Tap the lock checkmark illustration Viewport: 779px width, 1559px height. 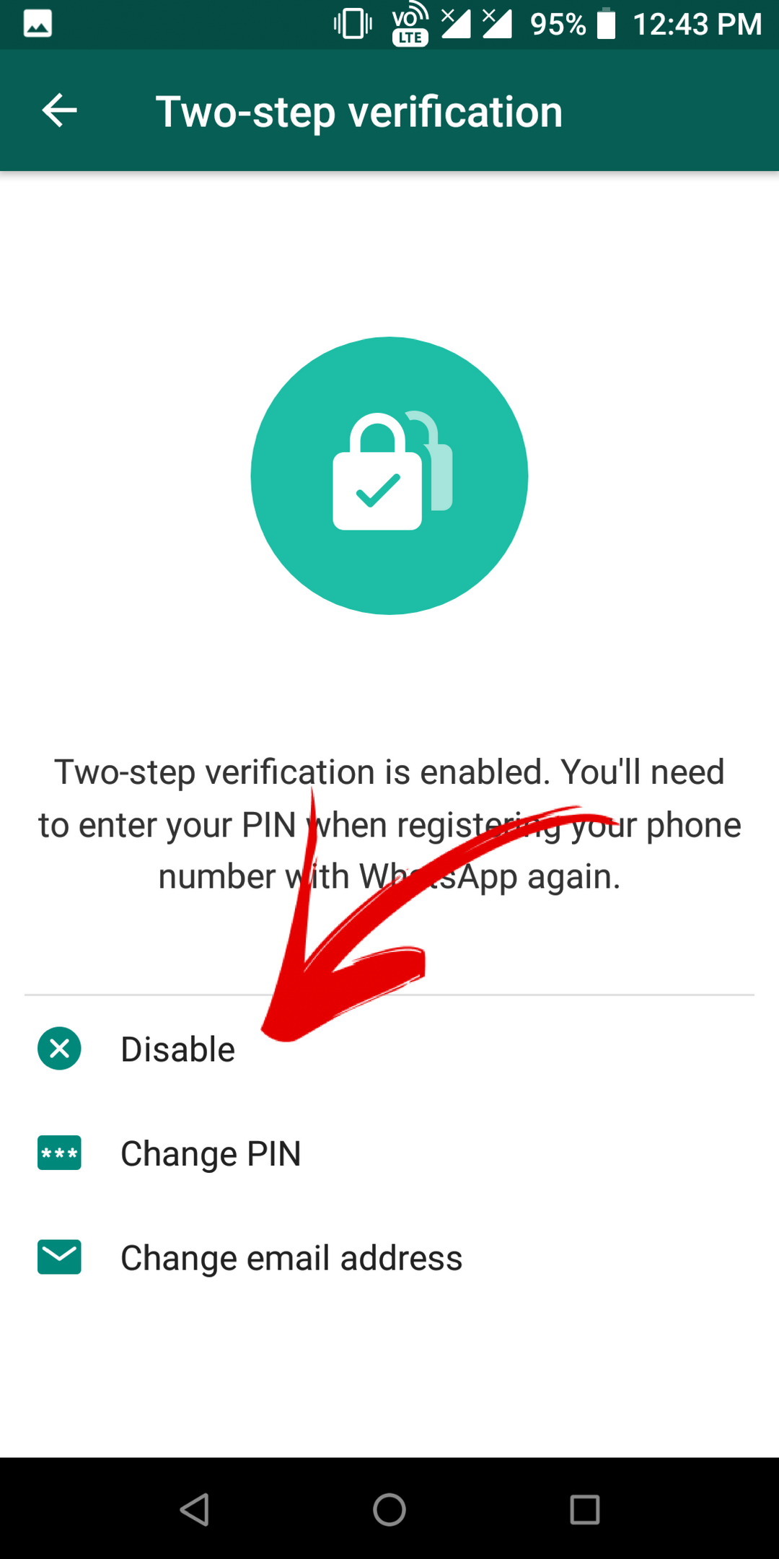click(389, 476)
